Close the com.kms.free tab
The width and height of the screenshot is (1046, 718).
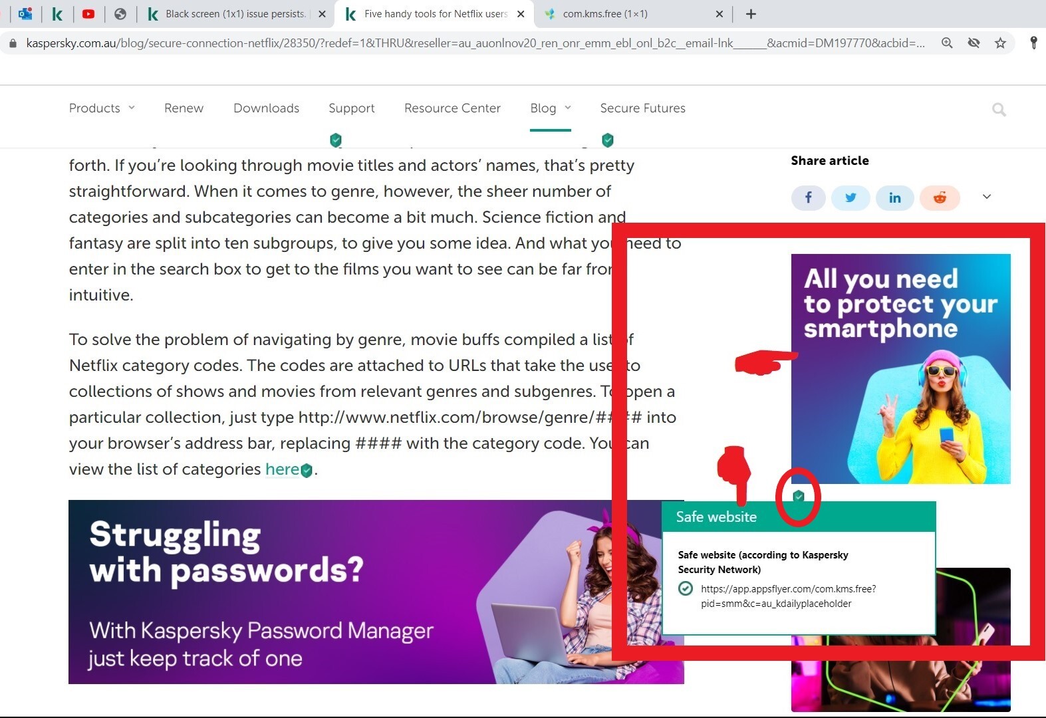[719, 14]
